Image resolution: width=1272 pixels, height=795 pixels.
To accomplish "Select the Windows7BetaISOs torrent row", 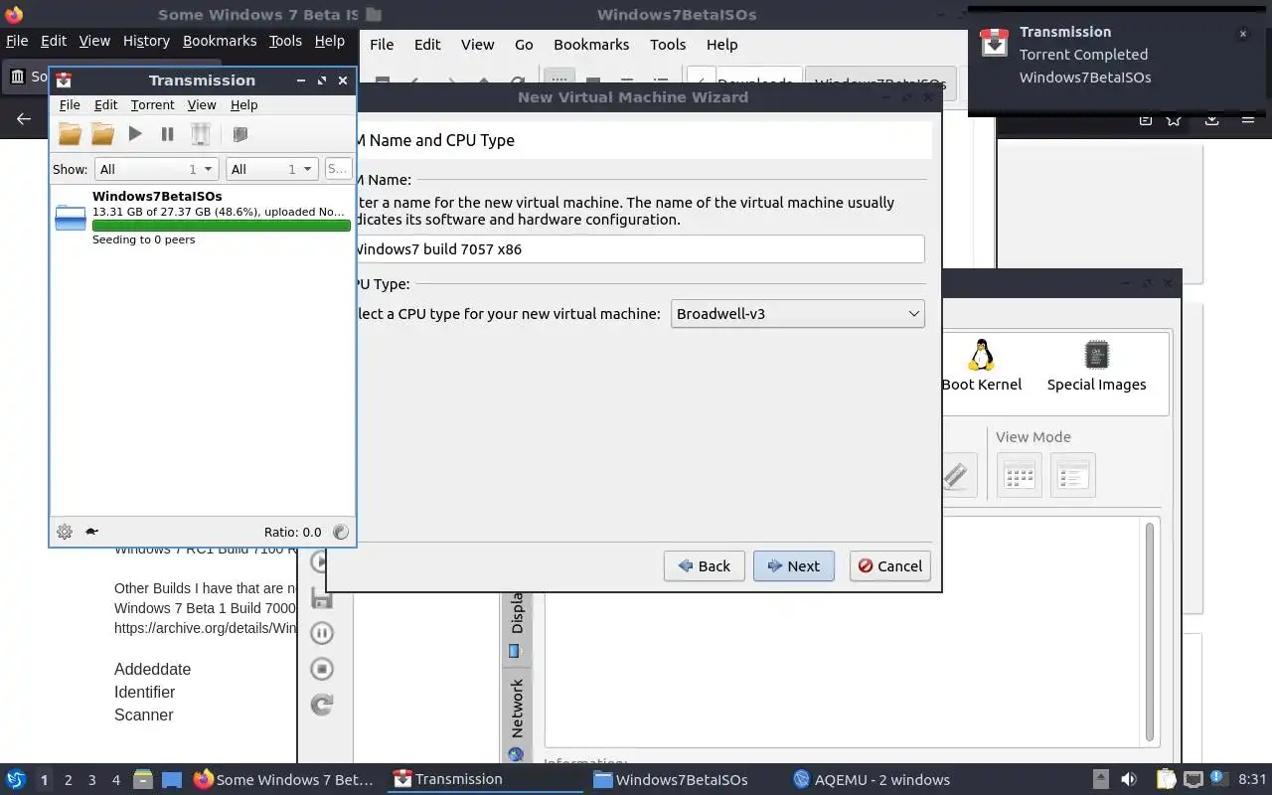I will (x=203, y=218).
